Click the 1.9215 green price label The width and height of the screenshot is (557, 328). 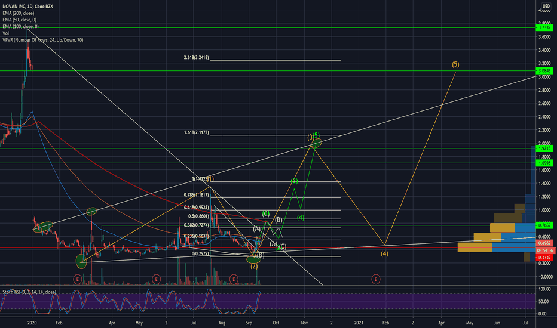(544, 148)
